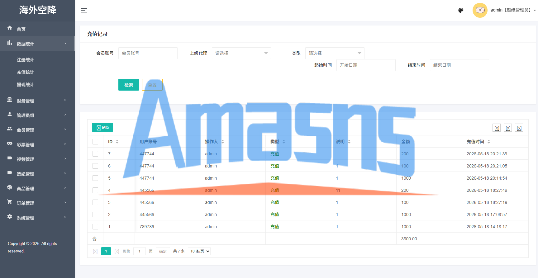Click the 财务管理 bank icon

click(10, 100)
